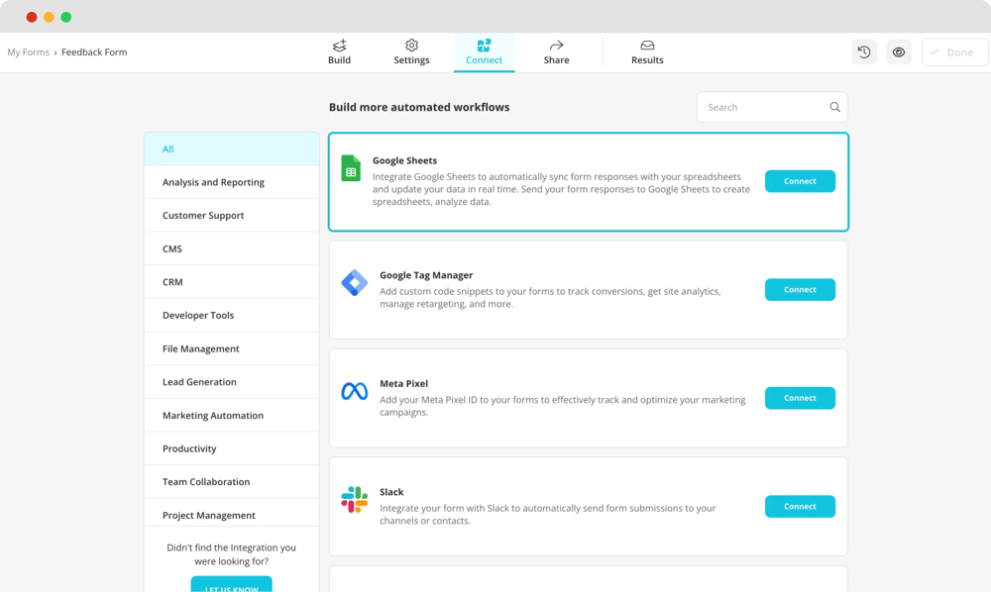Viewport: 991px width, 592px height.
Task: Click the magnifier icon in search box
Action: click(x=834, y=107)
